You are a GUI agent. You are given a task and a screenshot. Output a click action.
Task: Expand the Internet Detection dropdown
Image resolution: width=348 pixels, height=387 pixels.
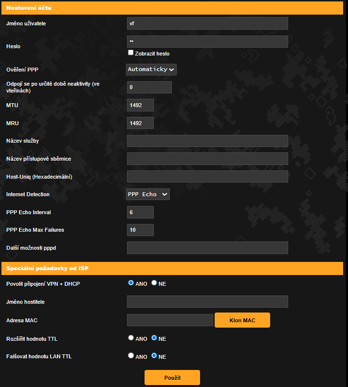pos(148,194)
